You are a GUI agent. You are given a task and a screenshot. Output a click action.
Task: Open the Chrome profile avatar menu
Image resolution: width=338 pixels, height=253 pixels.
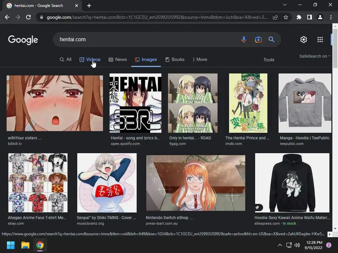point(320,17)
